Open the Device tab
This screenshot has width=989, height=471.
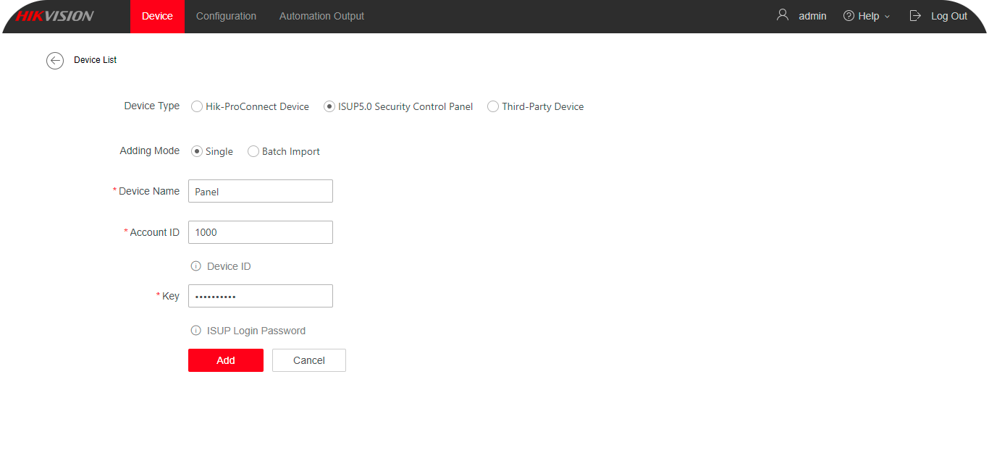click(157, 16)
